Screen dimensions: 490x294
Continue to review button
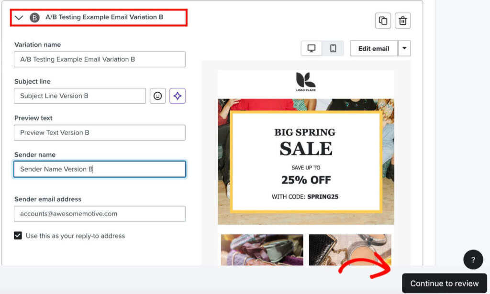pos(445,283)
